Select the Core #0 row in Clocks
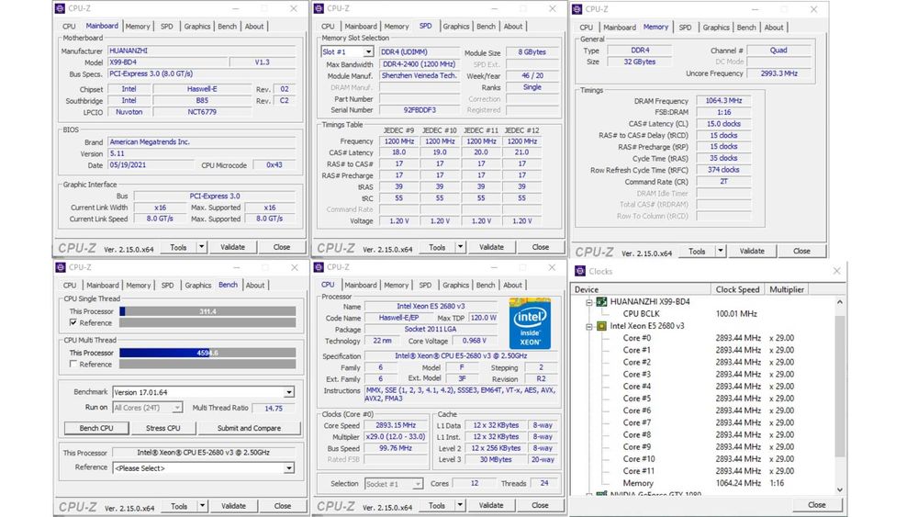Image resolution: width=918 pixels, height=517 pixels. [637, 338]
